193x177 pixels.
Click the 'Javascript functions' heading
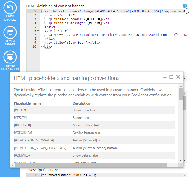point(42,170)
